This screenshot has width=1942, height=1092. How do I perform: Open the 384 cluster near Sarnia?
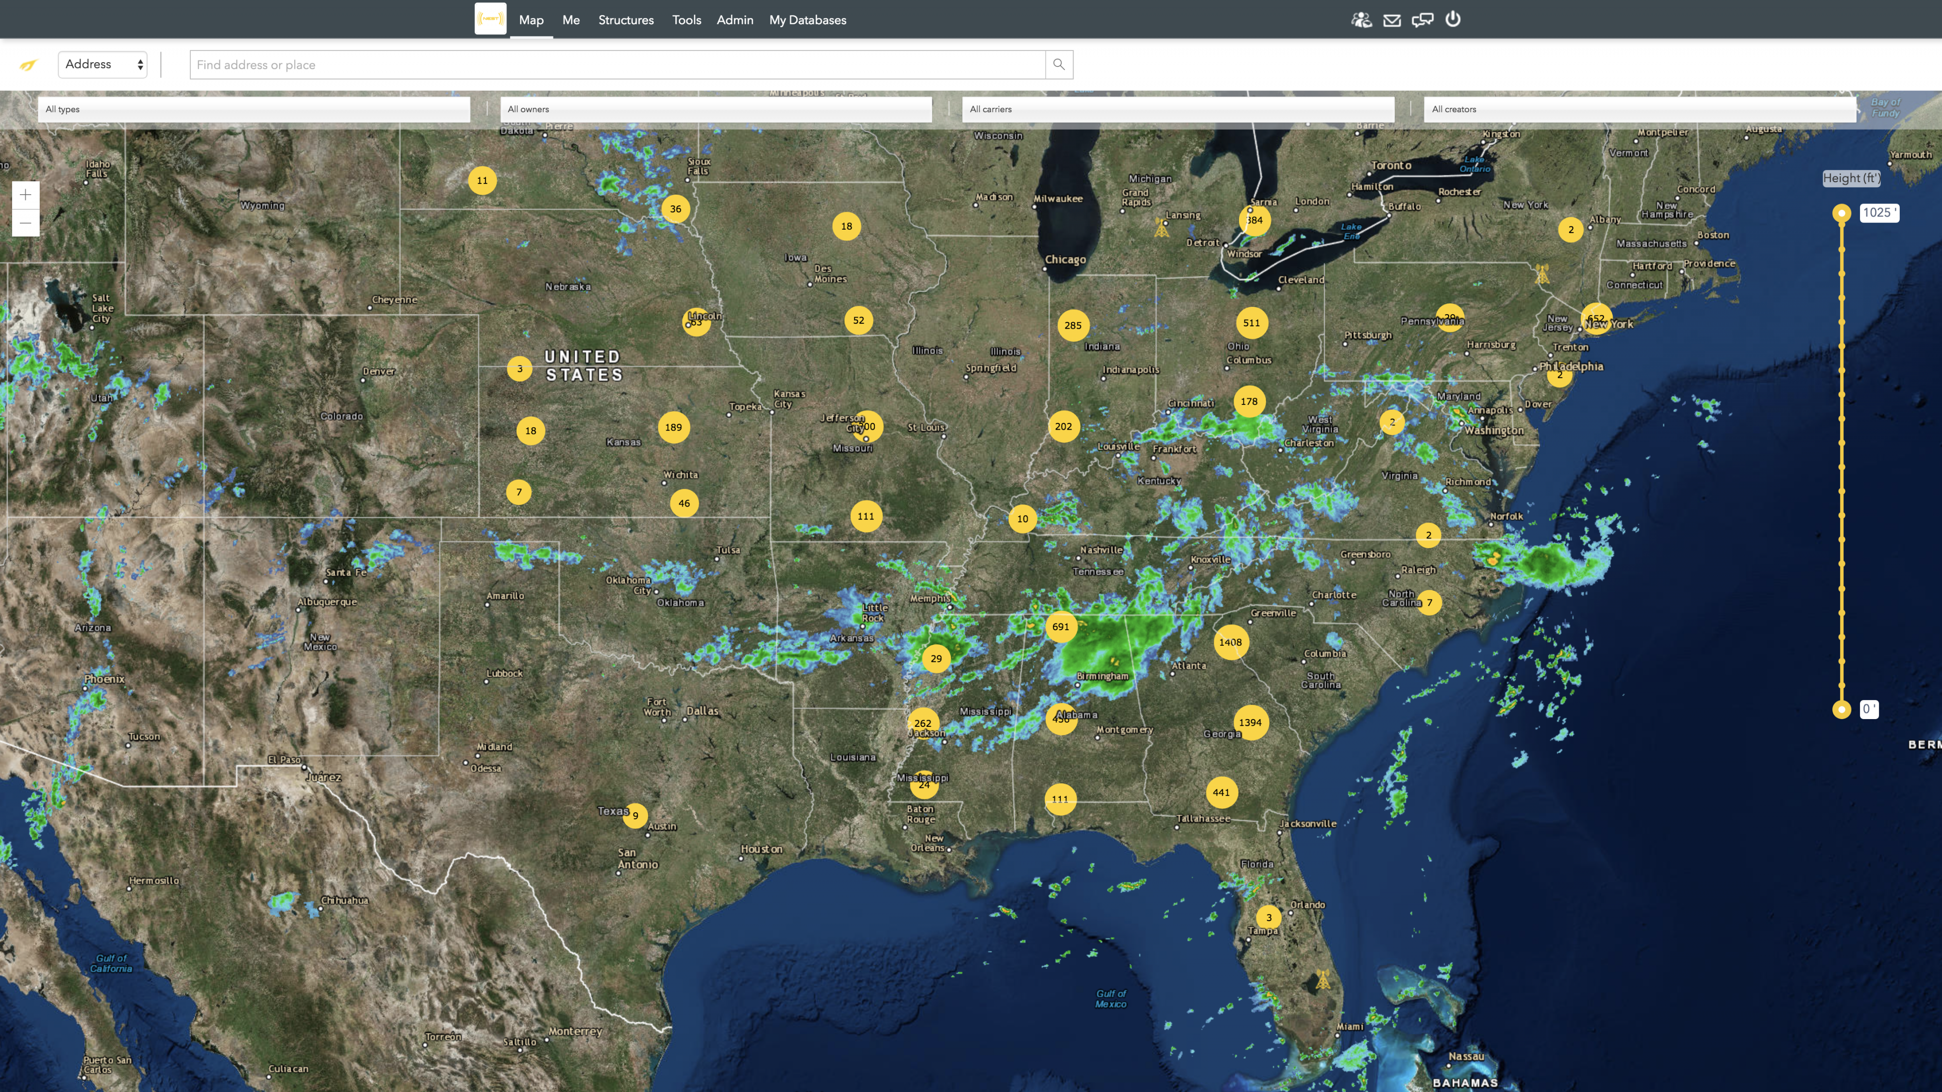1255,220
